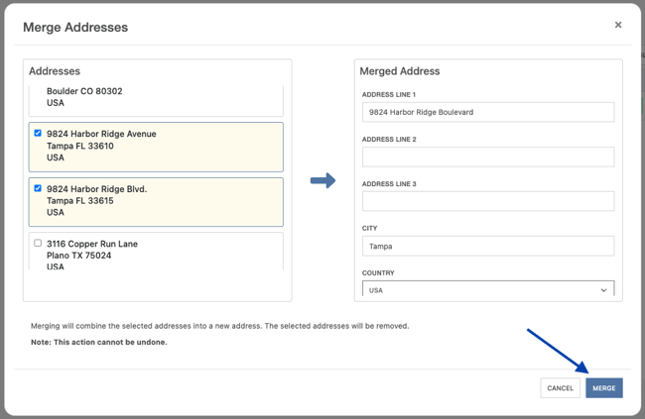The image size is (645, 419).
Task: Select the Tampa FL 33615 address text
Action: pos(80,200)
